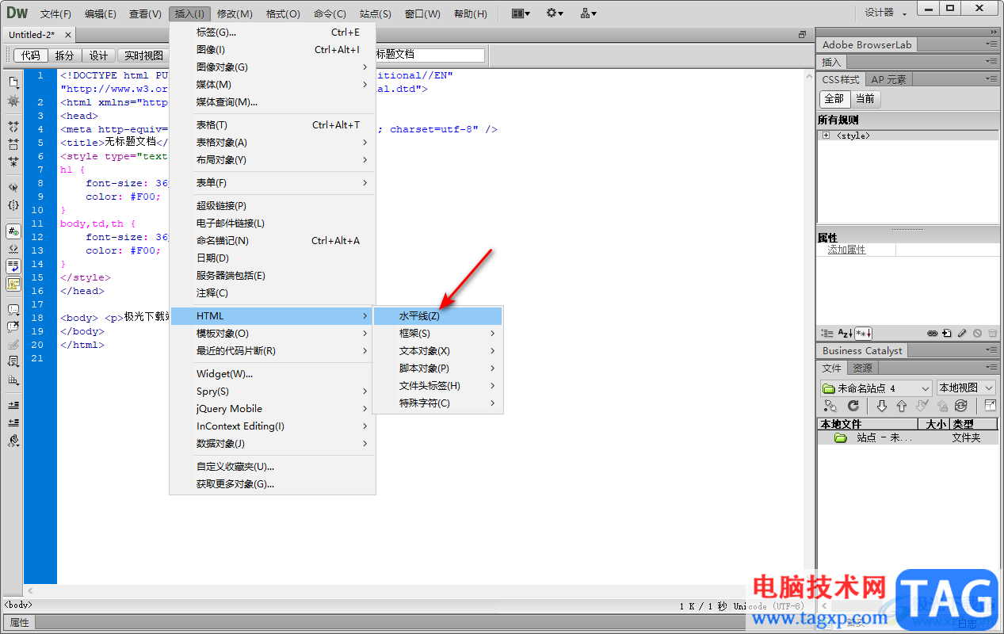1004x634 pixels.
Task: Switch to AP 元素 tab
Action: tap(888, 79)
